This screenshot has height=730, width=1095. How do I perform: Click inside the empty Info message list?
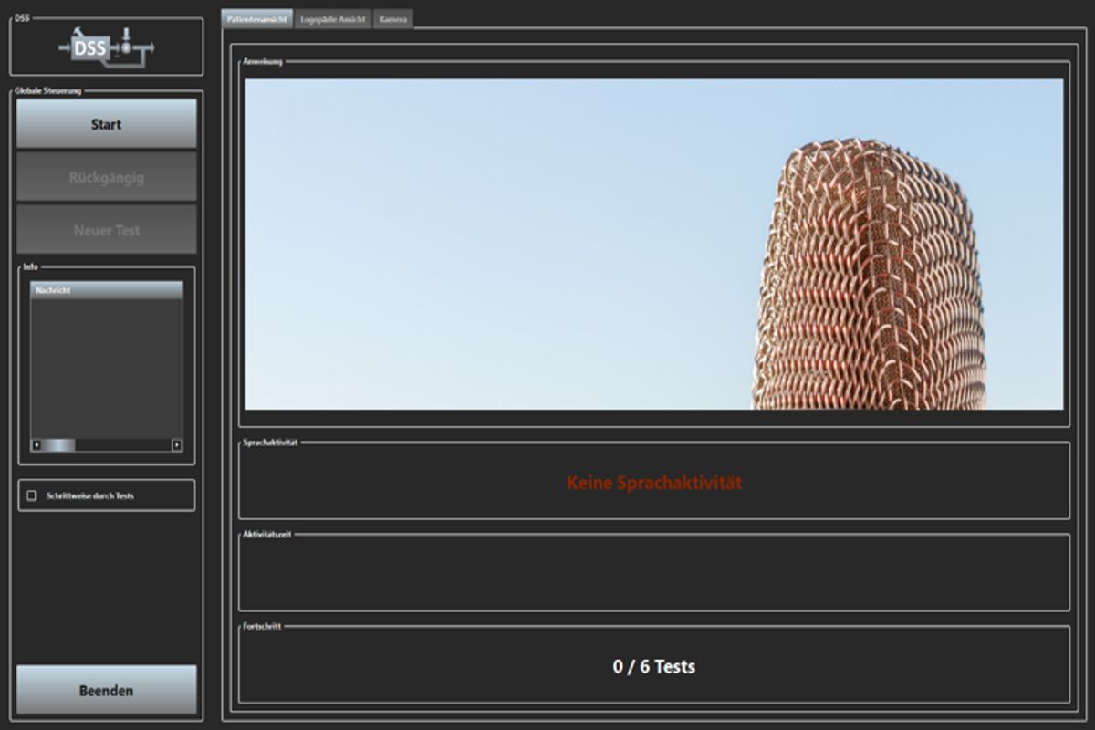click(x=106, y=365)
